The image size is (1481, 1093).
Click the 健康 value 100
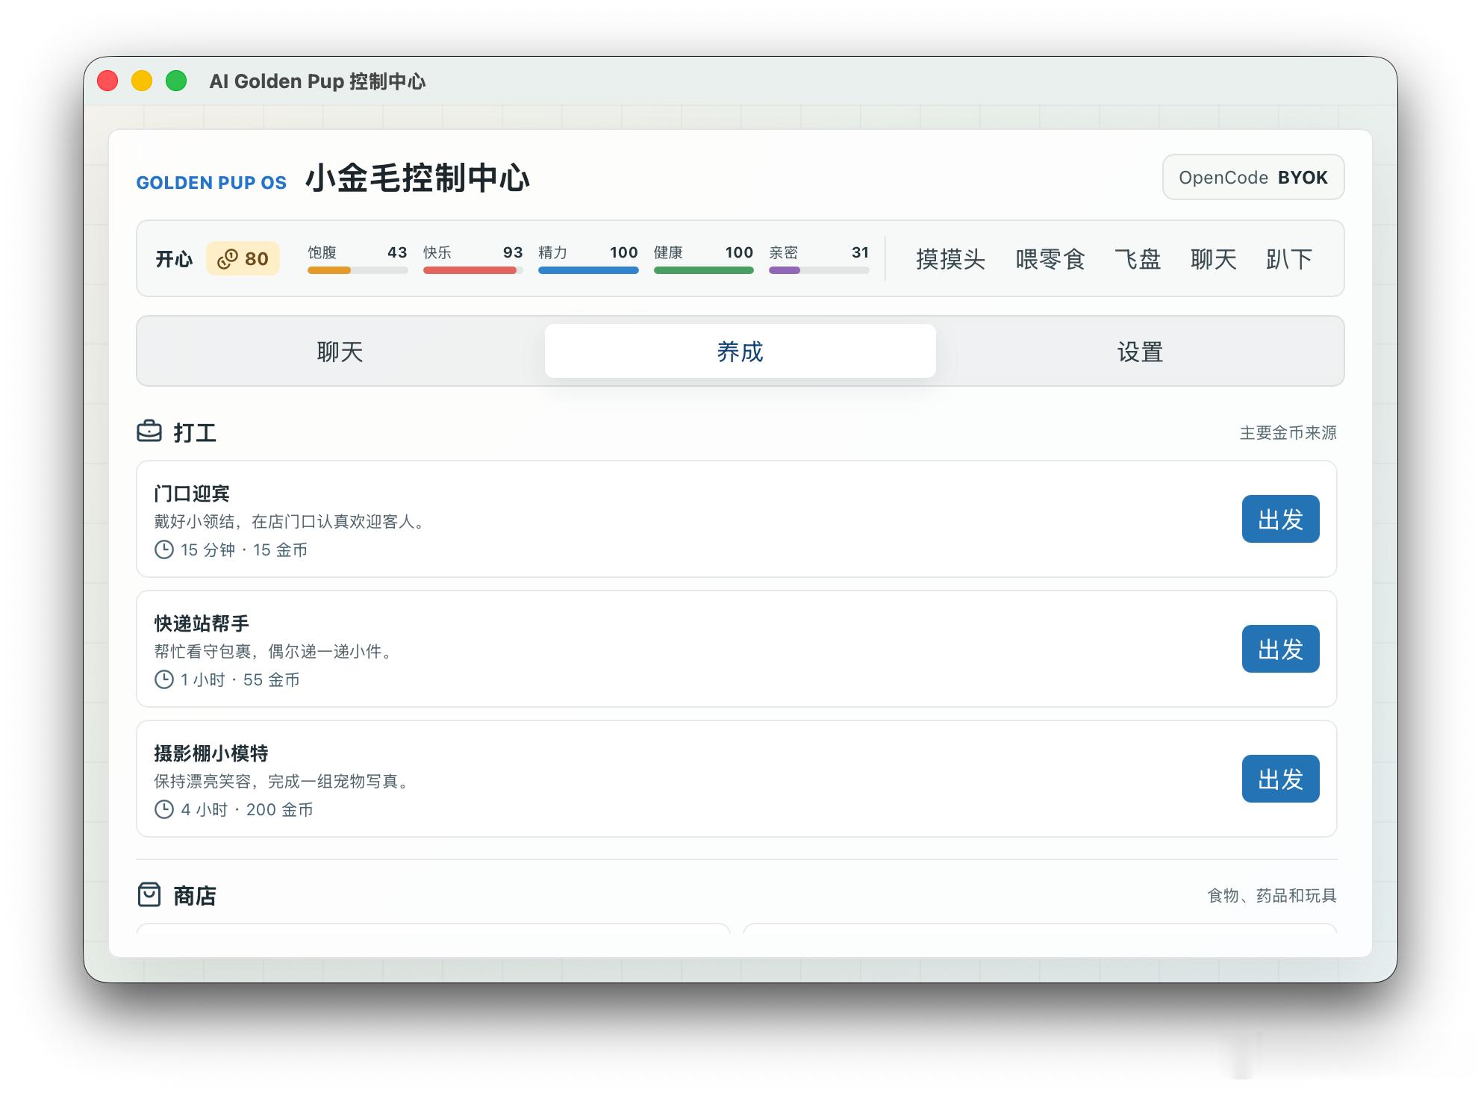739,252
